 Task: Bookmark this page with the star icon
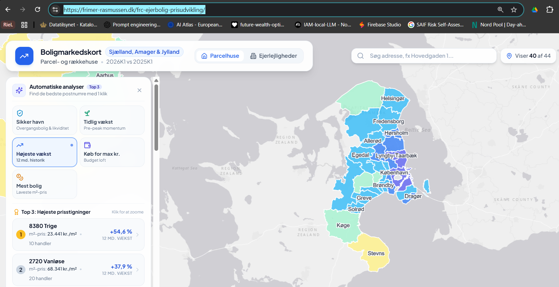[x=514, y=10]
